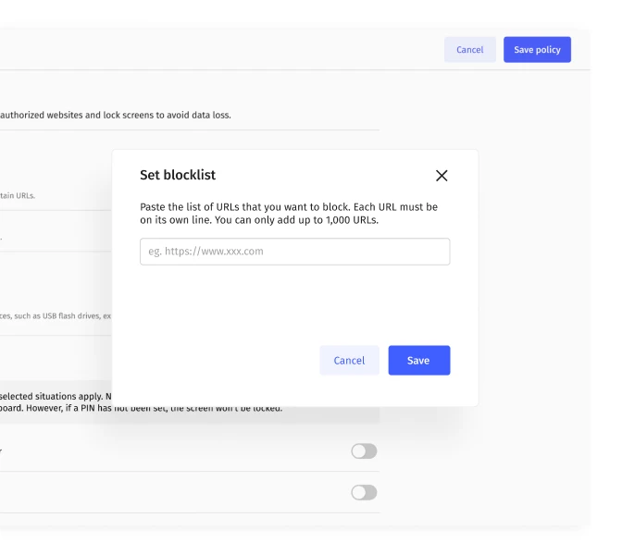Click Save in the Set blocklist dialog
Image resolution: width=635 pixels, height=555 pixels.
point(418,361)
